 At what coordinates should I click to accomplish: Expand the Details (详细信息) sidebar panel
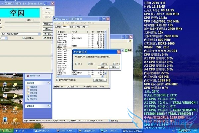point(49,105)
